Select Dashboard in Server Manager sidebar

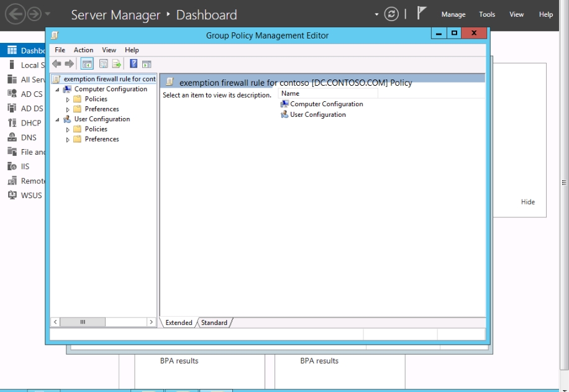tap(22, 50)
